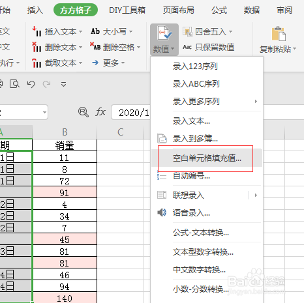Select 小数-分数转换... menu item
Screen dimensions: 304x303
click(x=207, y=289)
